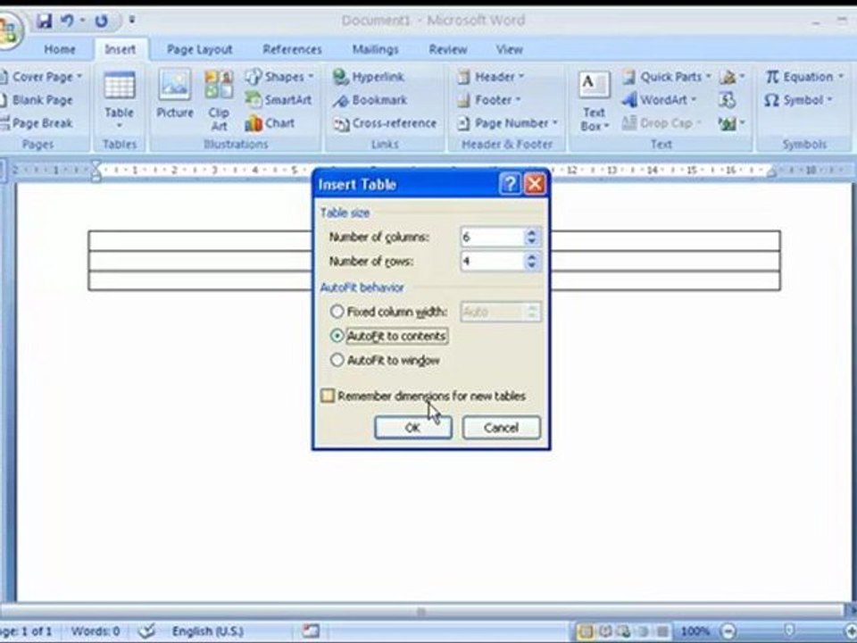Click the spelling check icon in status bar
Screen dimensions: 857x643
(x=146, y=631)
